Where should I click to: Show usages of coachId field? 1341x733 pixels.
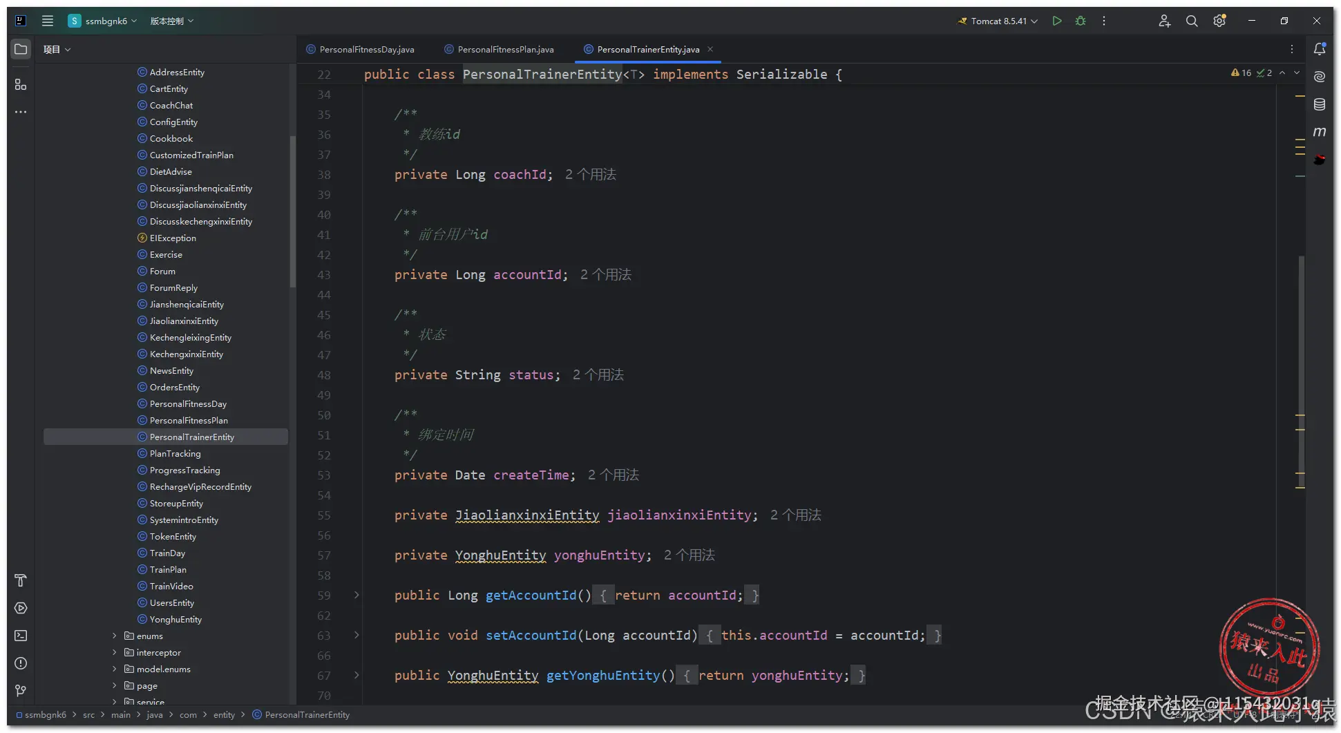591,174
